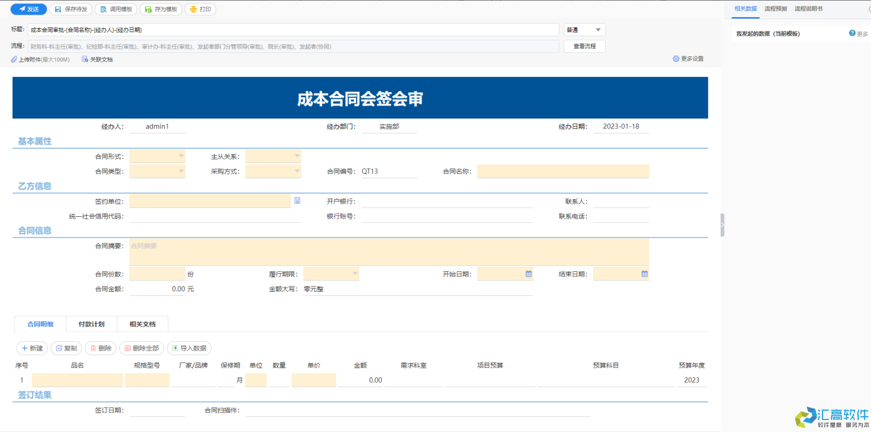Expand the 合同形式 dropdown

tap(181, 156)
